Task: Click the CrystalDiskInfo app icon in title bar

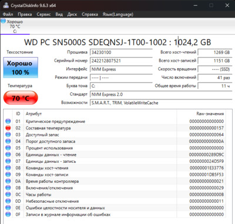Action: pyautogui.click(x=5, y=5)
